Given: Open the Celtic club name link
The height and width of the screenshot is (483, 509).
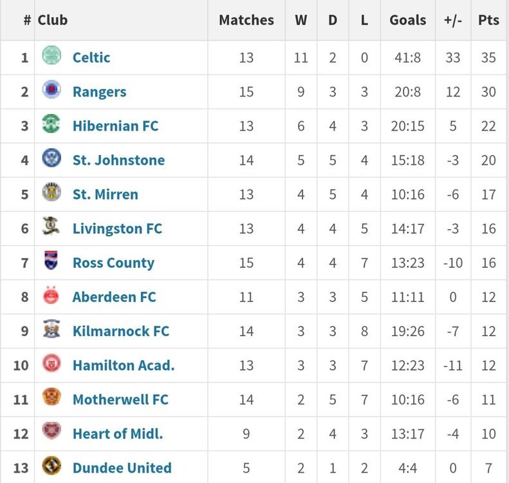Looking at the screenshot, I should (91, 57).
